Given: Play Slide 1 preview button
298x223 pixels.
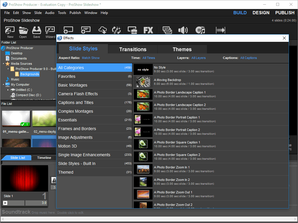Looking at the screenshot, I should [x=5, y=203].
